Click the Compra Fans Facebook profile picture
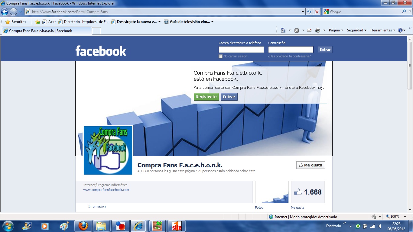This screenshot has height=232, width=413. pos(108,150)
